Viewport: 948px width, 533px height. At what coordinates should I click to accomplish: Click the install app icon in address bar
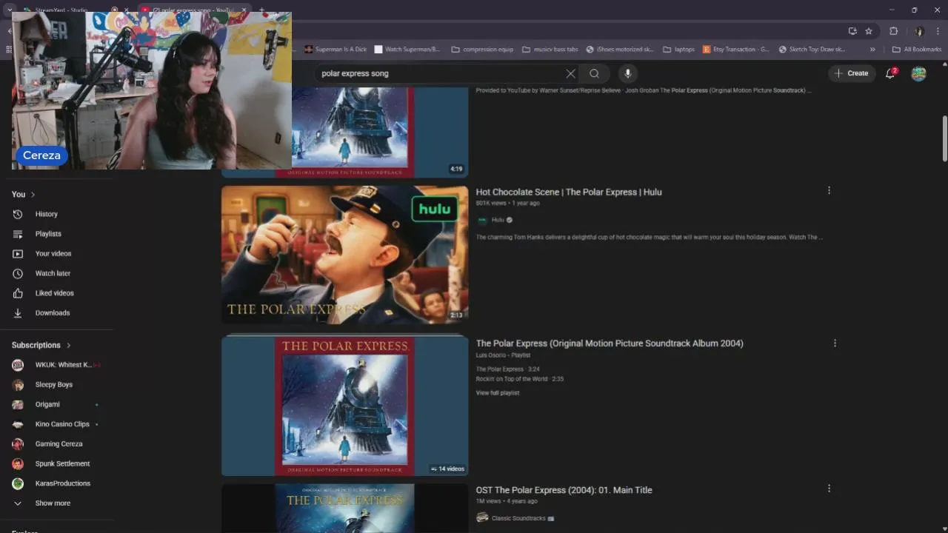point(852,31)
